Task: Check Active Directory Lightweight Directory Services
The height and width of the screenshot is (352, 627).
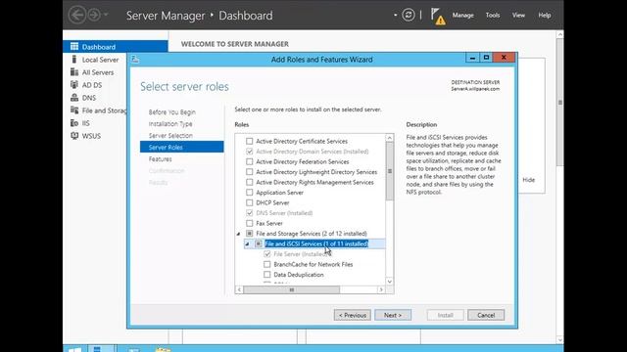Action: (250, 172)
